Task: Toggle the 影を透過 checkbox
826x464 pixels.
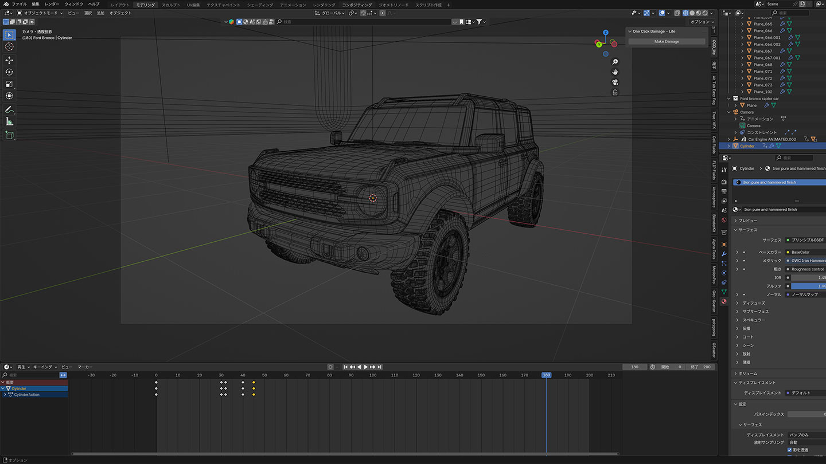Action: coord(790,450)
